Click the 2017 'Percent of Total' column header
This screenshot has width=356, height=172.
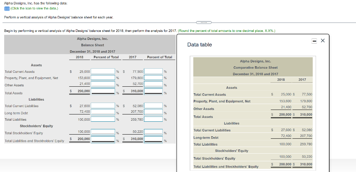click(160, 57)
